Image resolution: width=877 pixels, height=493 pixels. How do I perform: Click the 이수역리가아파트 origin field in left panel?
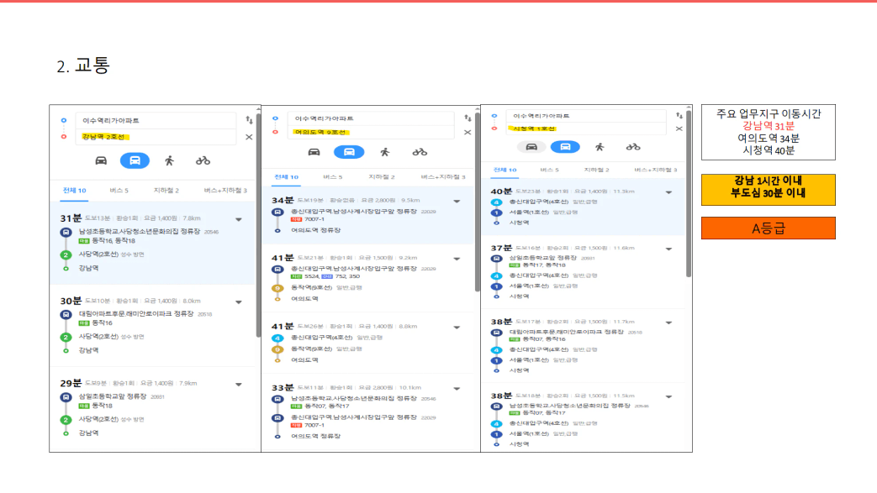tap(156, 121)
